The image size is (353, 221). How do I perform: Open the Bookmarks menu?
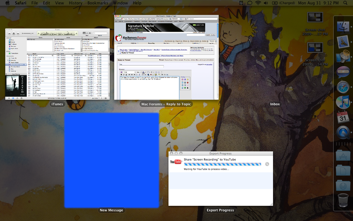point(98,3)
